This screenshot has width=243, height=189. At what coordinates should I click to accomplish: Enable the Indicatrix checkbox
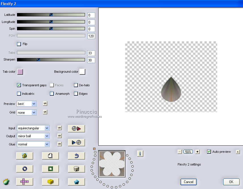click(19, 94)
